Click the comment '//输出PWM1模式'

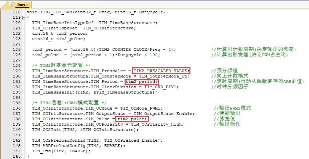(233, 108)
